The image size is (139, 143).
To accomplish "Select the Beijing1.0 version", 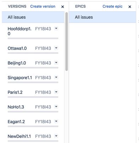I will click(17, 63).
